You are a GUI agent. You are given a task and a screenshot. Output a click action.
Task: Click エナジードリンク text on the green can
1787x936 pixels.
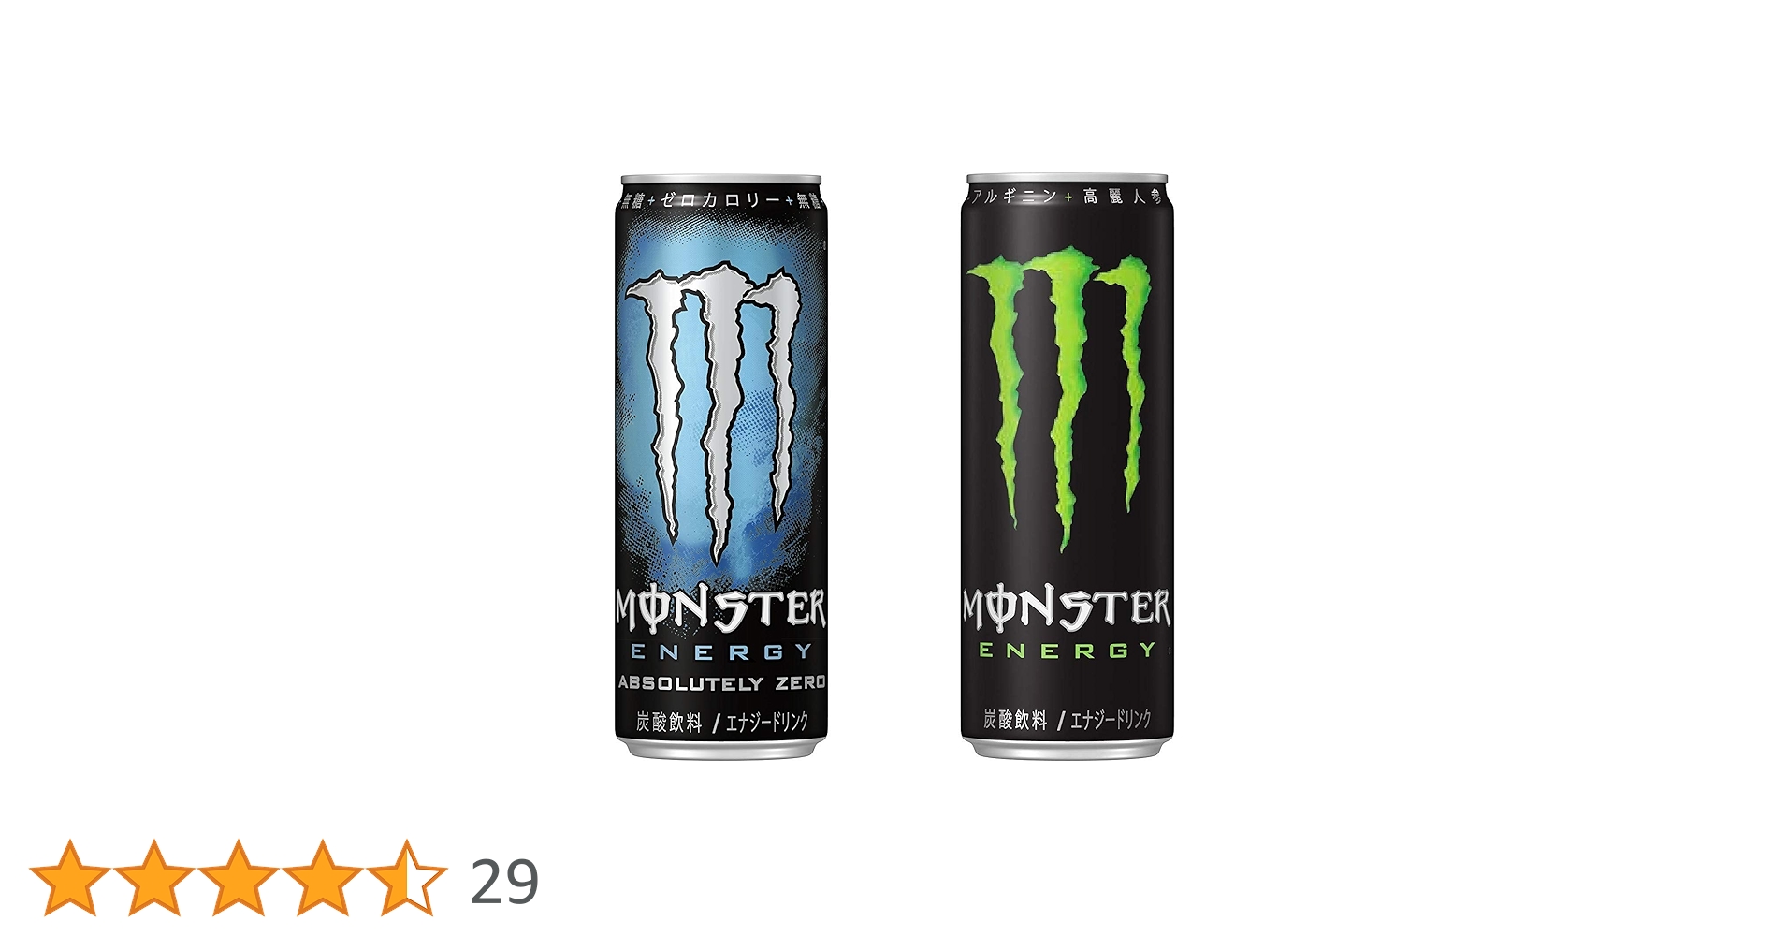[x=1111, y=720]
